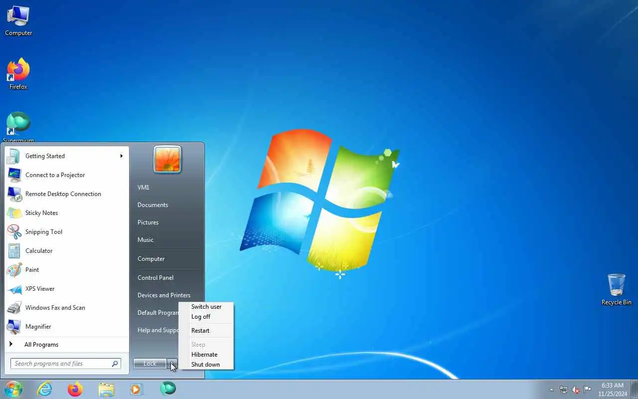Click the Magnifier icon in Start menu
This screenshot has height=399, width=638.
pyautogui.click(x=13, y=327)
